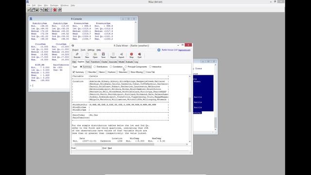
Task: Switch to the Cluster tab
Action: pos(104,62)
